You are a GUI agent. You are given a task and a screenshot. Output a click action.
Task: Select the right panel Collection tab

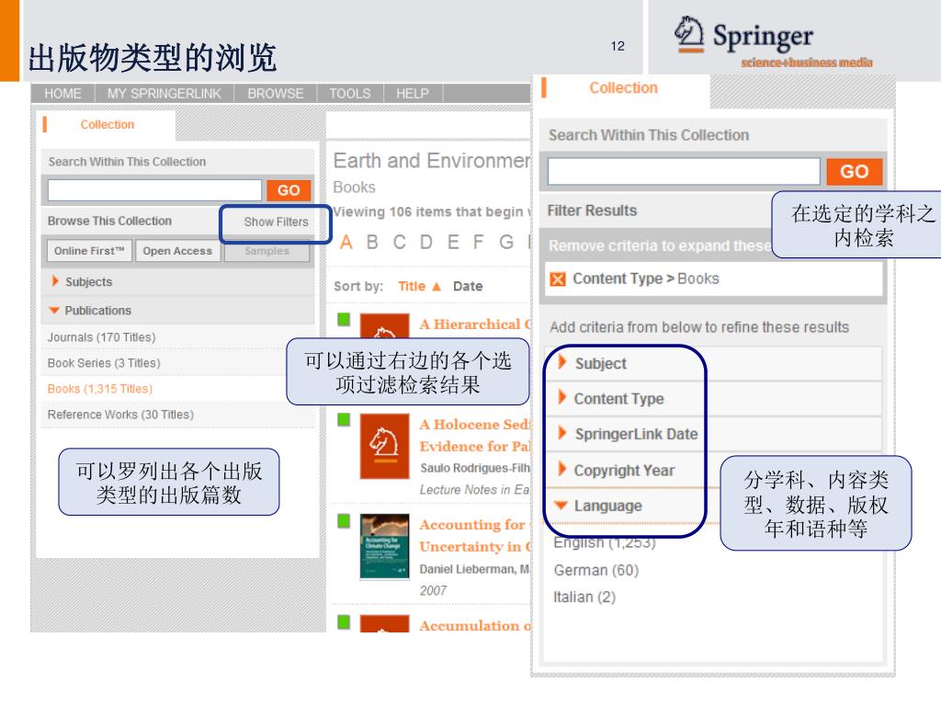[624, 87]
